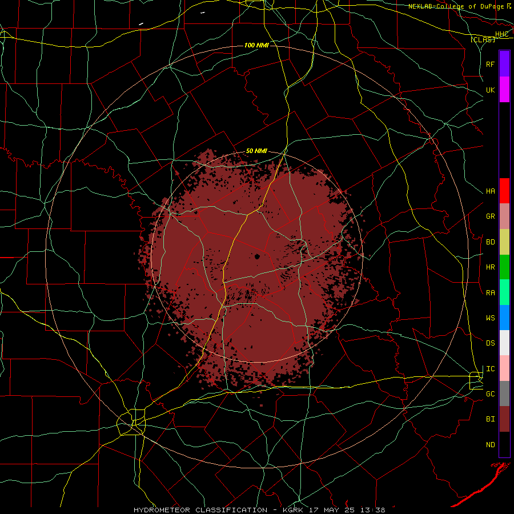Click the 13:38 timestamp in the caption
Screen dimensions: 514x514
tap(372, 510)
